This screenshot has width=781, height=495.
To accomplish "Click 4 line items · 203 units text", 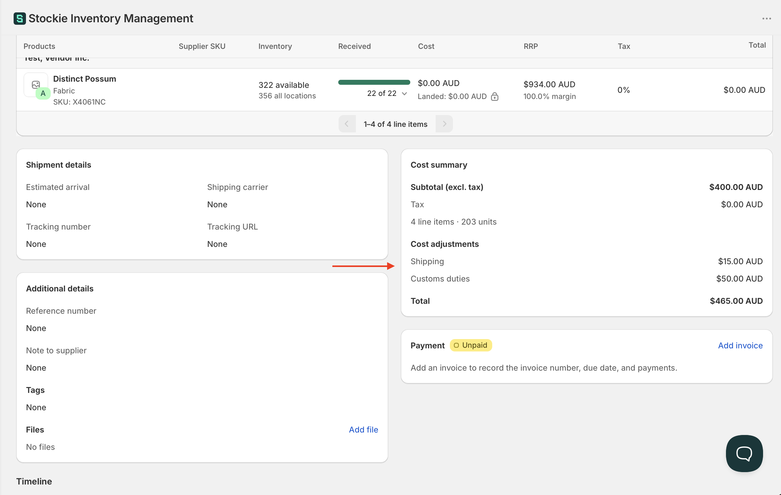I will pos(454,222).
